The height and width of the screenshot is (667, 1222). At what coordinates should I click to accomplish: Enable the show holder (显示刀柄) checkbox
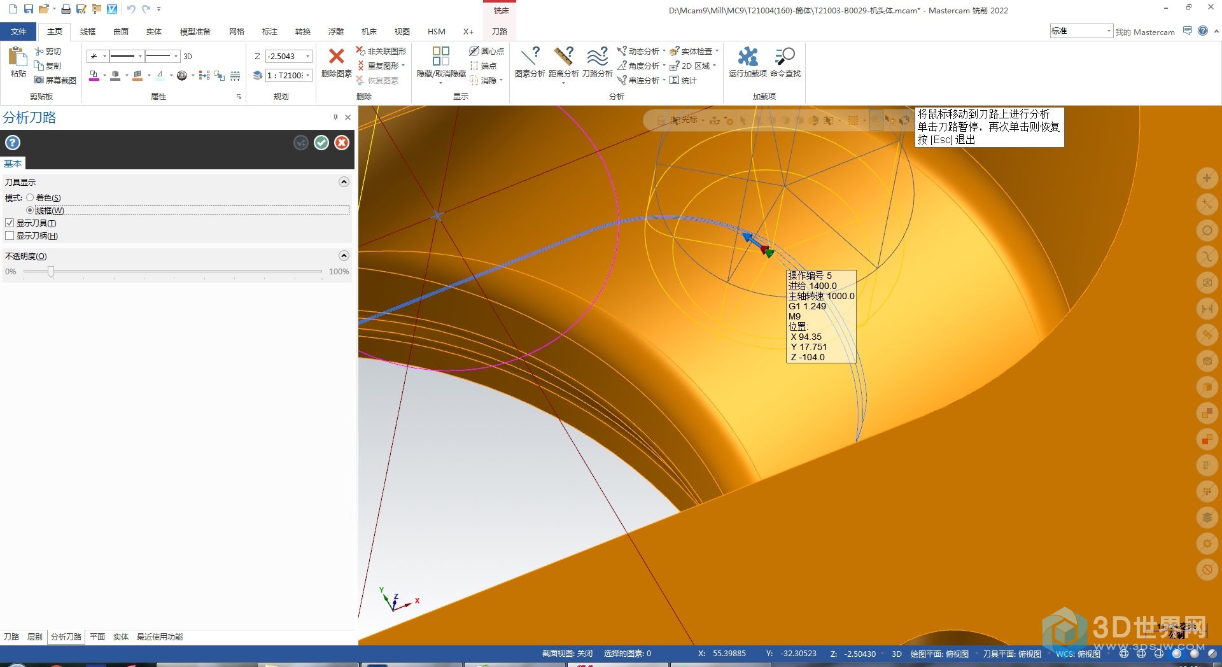tap(10, 235)
